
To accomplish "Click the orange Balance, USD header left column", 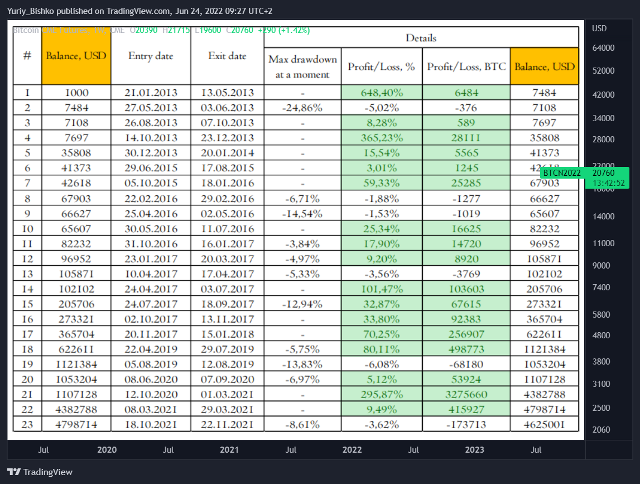I will point(76,56).
